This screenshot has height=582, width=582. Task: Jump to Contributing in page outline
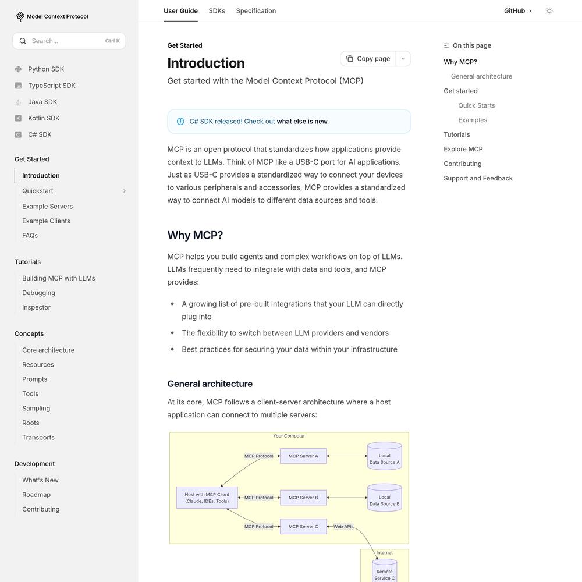[x=463, y=164]
